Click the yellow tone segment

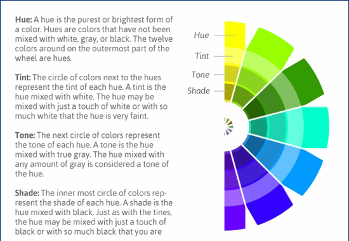pyautogui.click(x=232, y=74)
